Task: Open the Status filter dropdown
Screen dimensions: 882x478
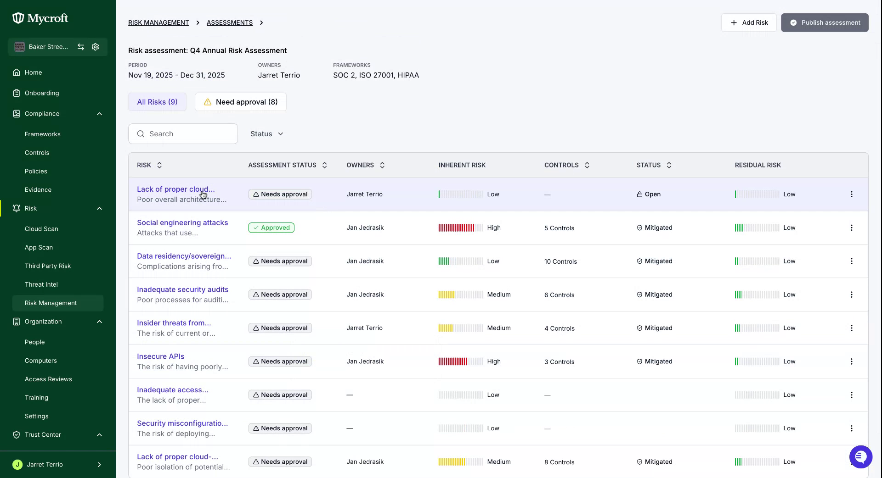Action: (266, 134)
